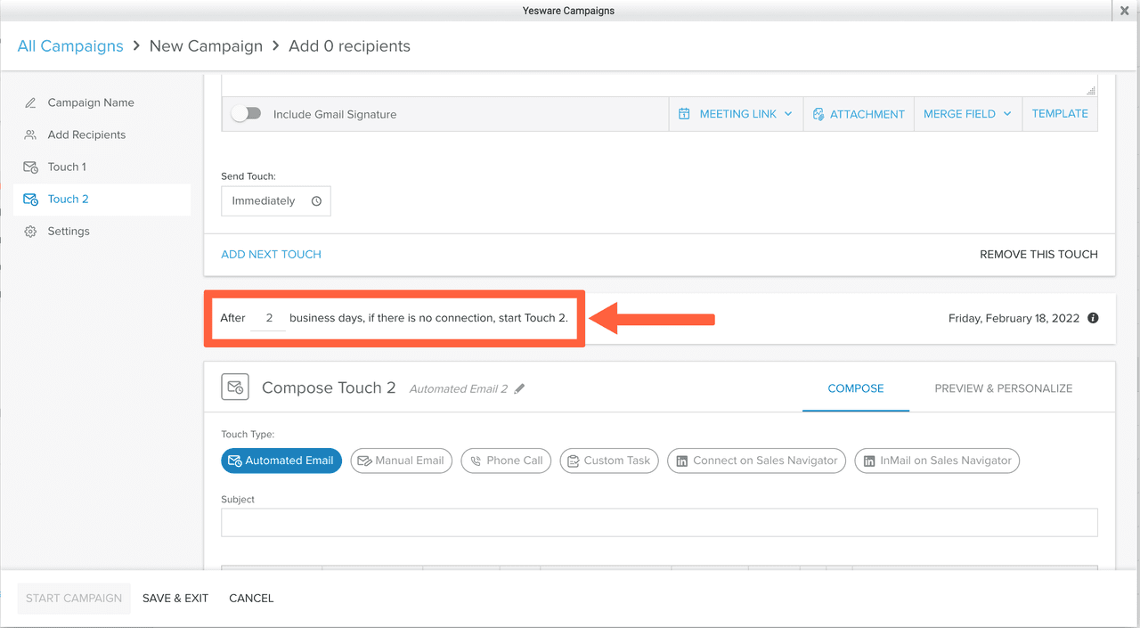Image resolution: width=1140 pixels, height=628 pixels.
Task: Open the MERGE FIELD dropdown
Action: click(967, 114)
